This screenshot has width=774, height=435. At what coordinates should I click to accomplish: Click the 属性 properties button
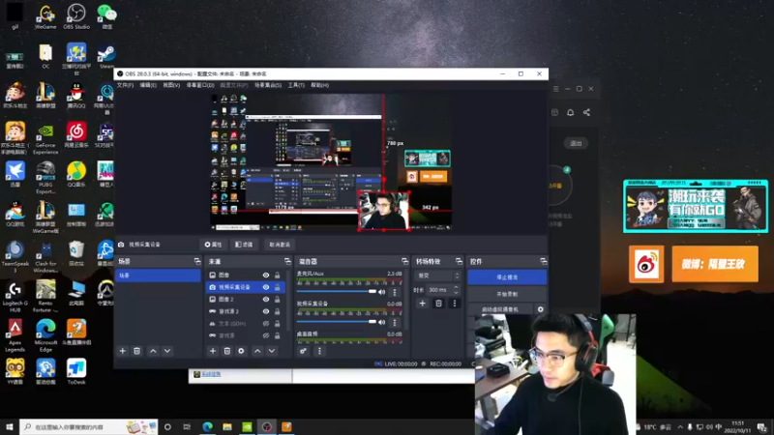click(x=213, y=245)
